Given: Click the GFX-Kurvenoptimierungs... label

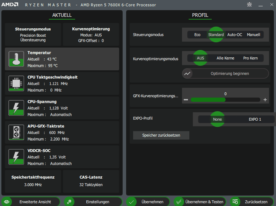Looking at the screenshot, I should (x=155, y=96).
